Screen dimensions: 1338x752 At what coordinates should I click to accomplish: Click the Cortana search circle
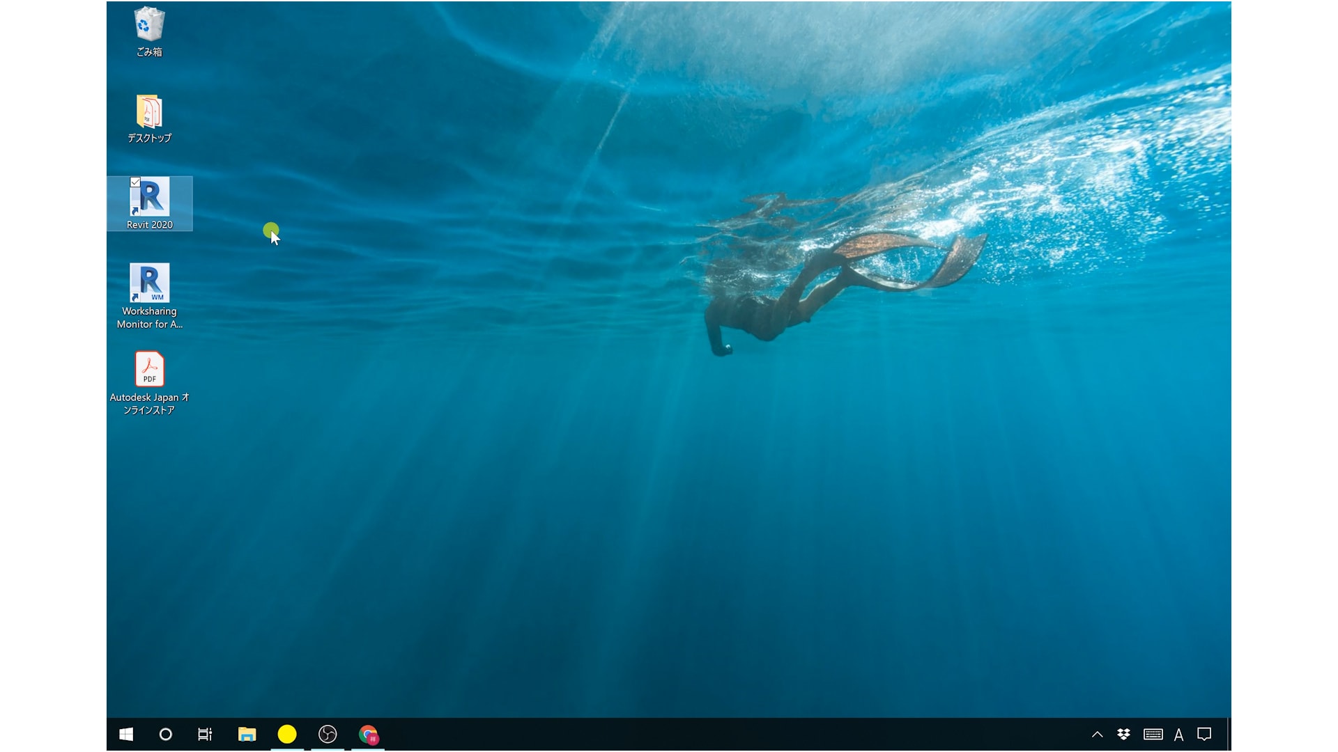[x=165, y=734]
